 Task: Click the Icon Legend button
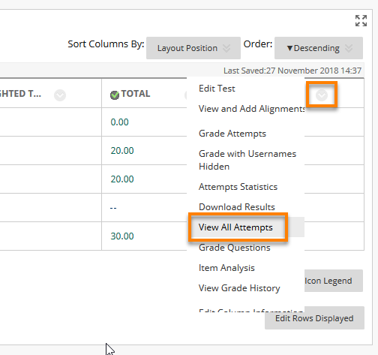coord(334,281)
